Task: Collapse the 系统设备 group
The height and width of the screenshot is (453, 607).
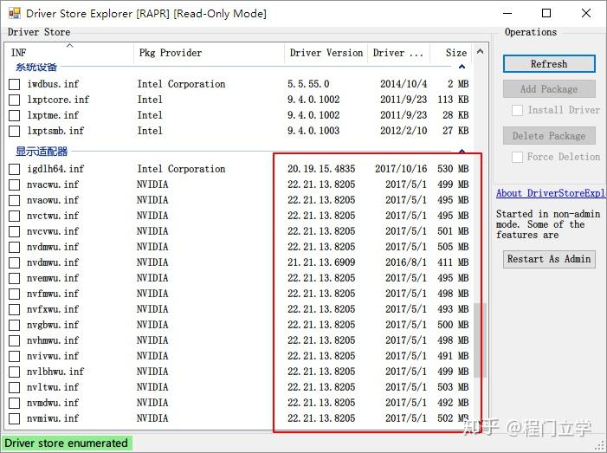Action: [462, 67]
